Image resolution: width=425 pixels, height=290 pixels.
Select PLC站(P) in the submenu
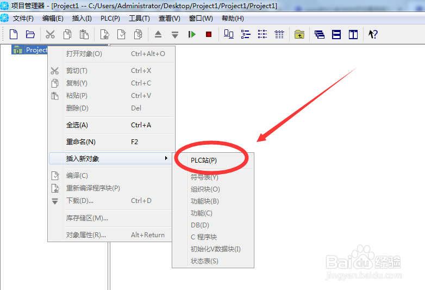pyautogui.click(x=213, y=161)
